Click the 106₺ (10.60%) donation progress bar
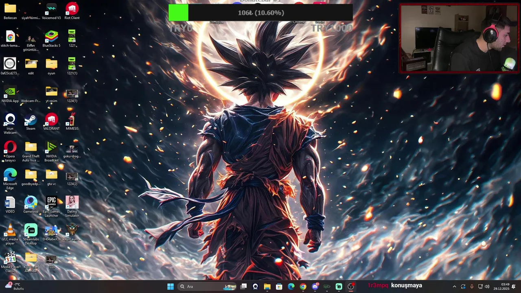The width and height of the screenshot is (521, 293). [260, 13]
